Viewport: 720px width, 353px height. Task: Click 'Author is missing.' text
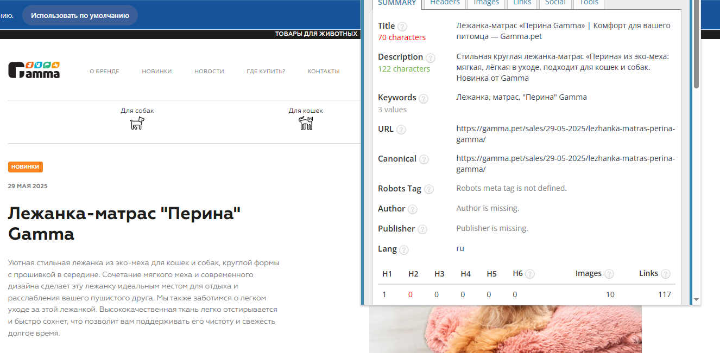click(x=488, y=208)
